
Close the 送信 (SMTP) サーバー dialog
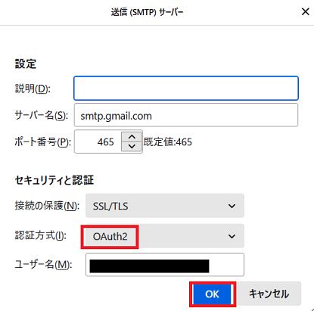click(305, 11)
